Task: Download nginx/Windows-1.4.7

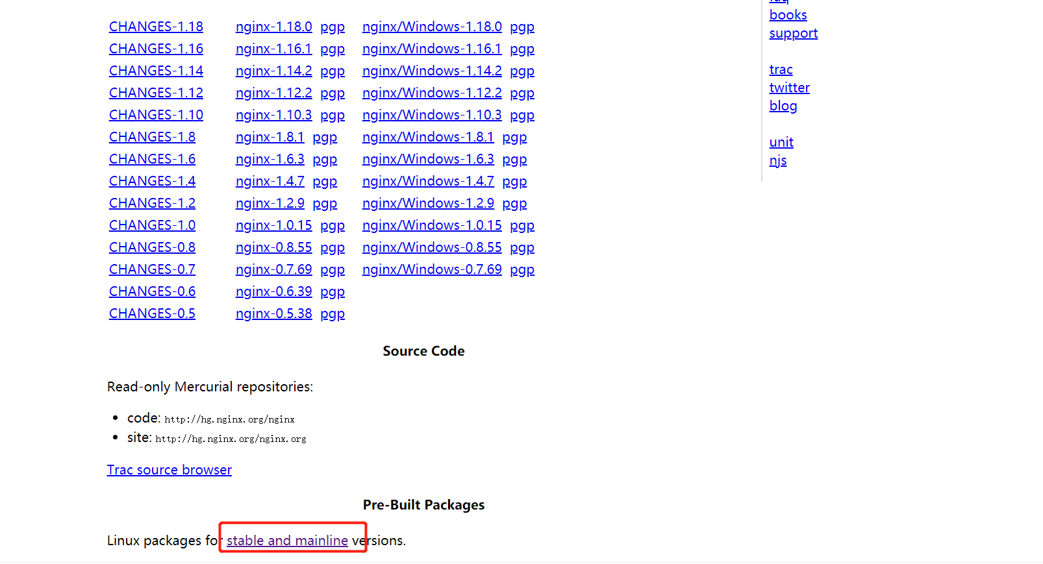Action: pos(428,181)
